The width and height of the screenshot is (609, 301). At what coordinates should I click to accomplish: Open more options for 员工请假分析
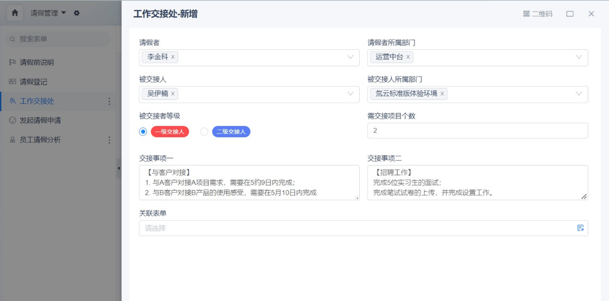point(109,140)
